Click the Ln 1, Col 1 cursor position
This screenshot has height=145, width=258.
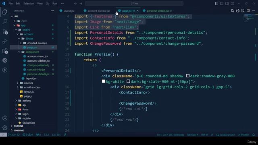pyautogui.click(x=170, y=135)
